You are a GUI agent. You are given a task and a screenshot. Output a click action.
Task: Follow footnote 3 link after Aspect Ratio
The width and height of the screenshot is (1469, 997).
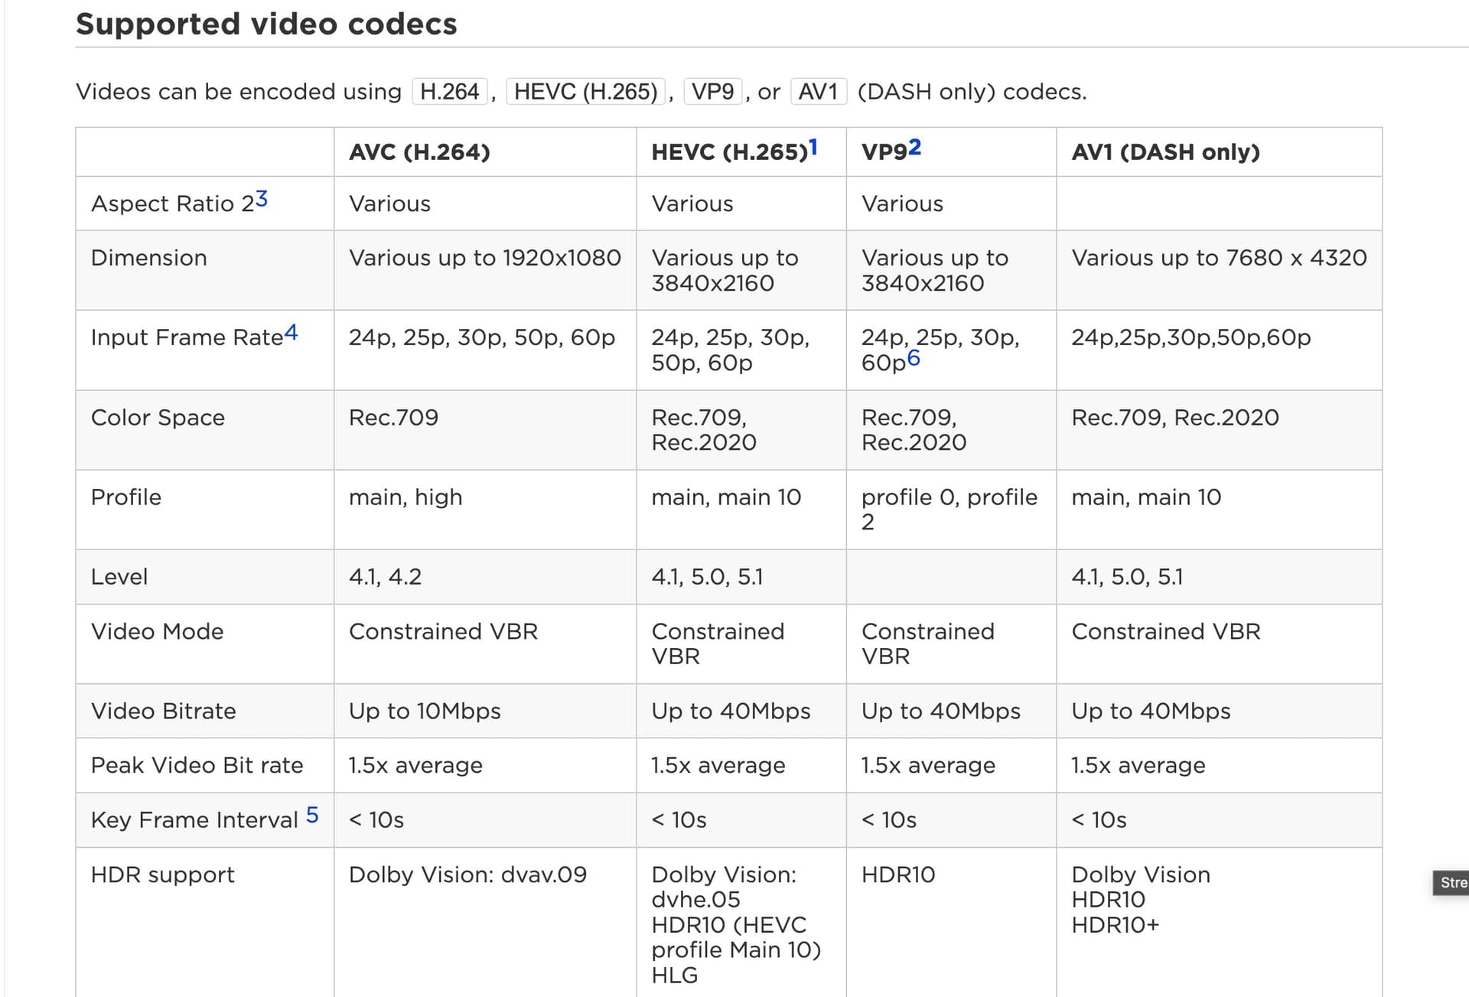click(x=261, y=199)
